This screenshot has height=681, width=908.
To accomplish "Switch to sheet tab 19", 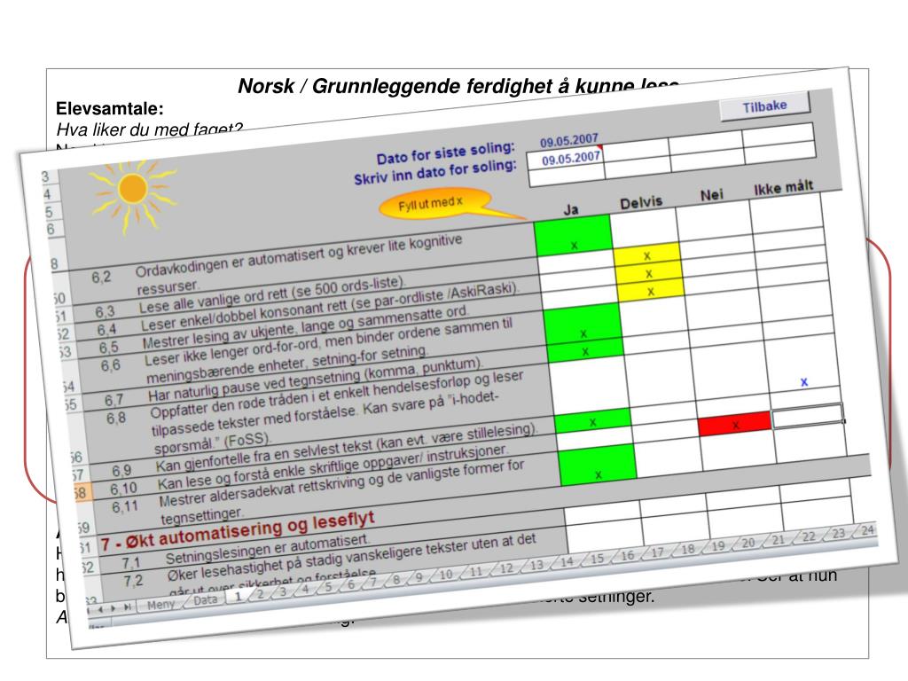I will [x=717, y=545].
